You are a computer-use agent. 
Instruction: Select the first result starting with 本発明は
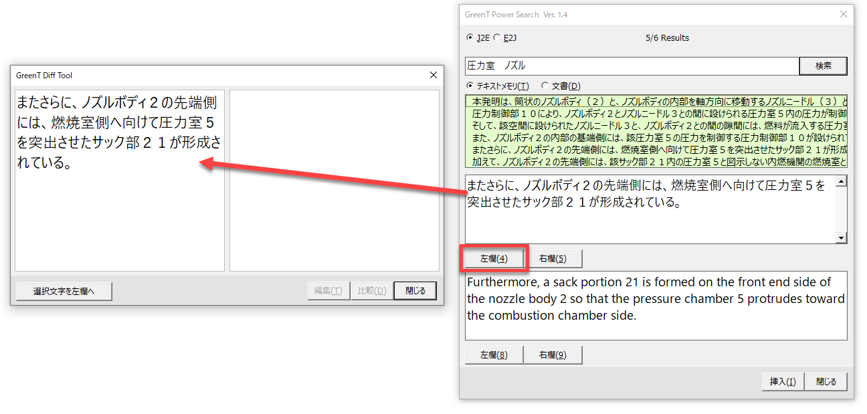tap(656, 102)
